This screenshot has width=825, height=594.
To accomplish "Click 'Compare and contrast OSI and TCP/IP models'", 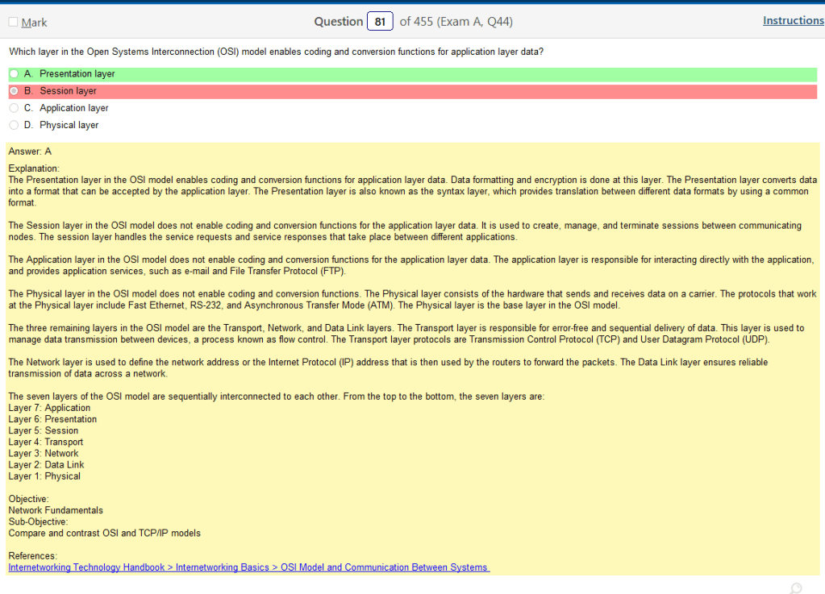I will 104,533.
